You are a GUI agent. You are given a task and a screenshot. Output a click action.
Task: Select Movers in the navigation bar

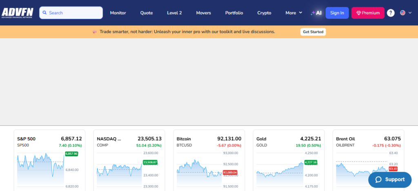click(203, 13)
